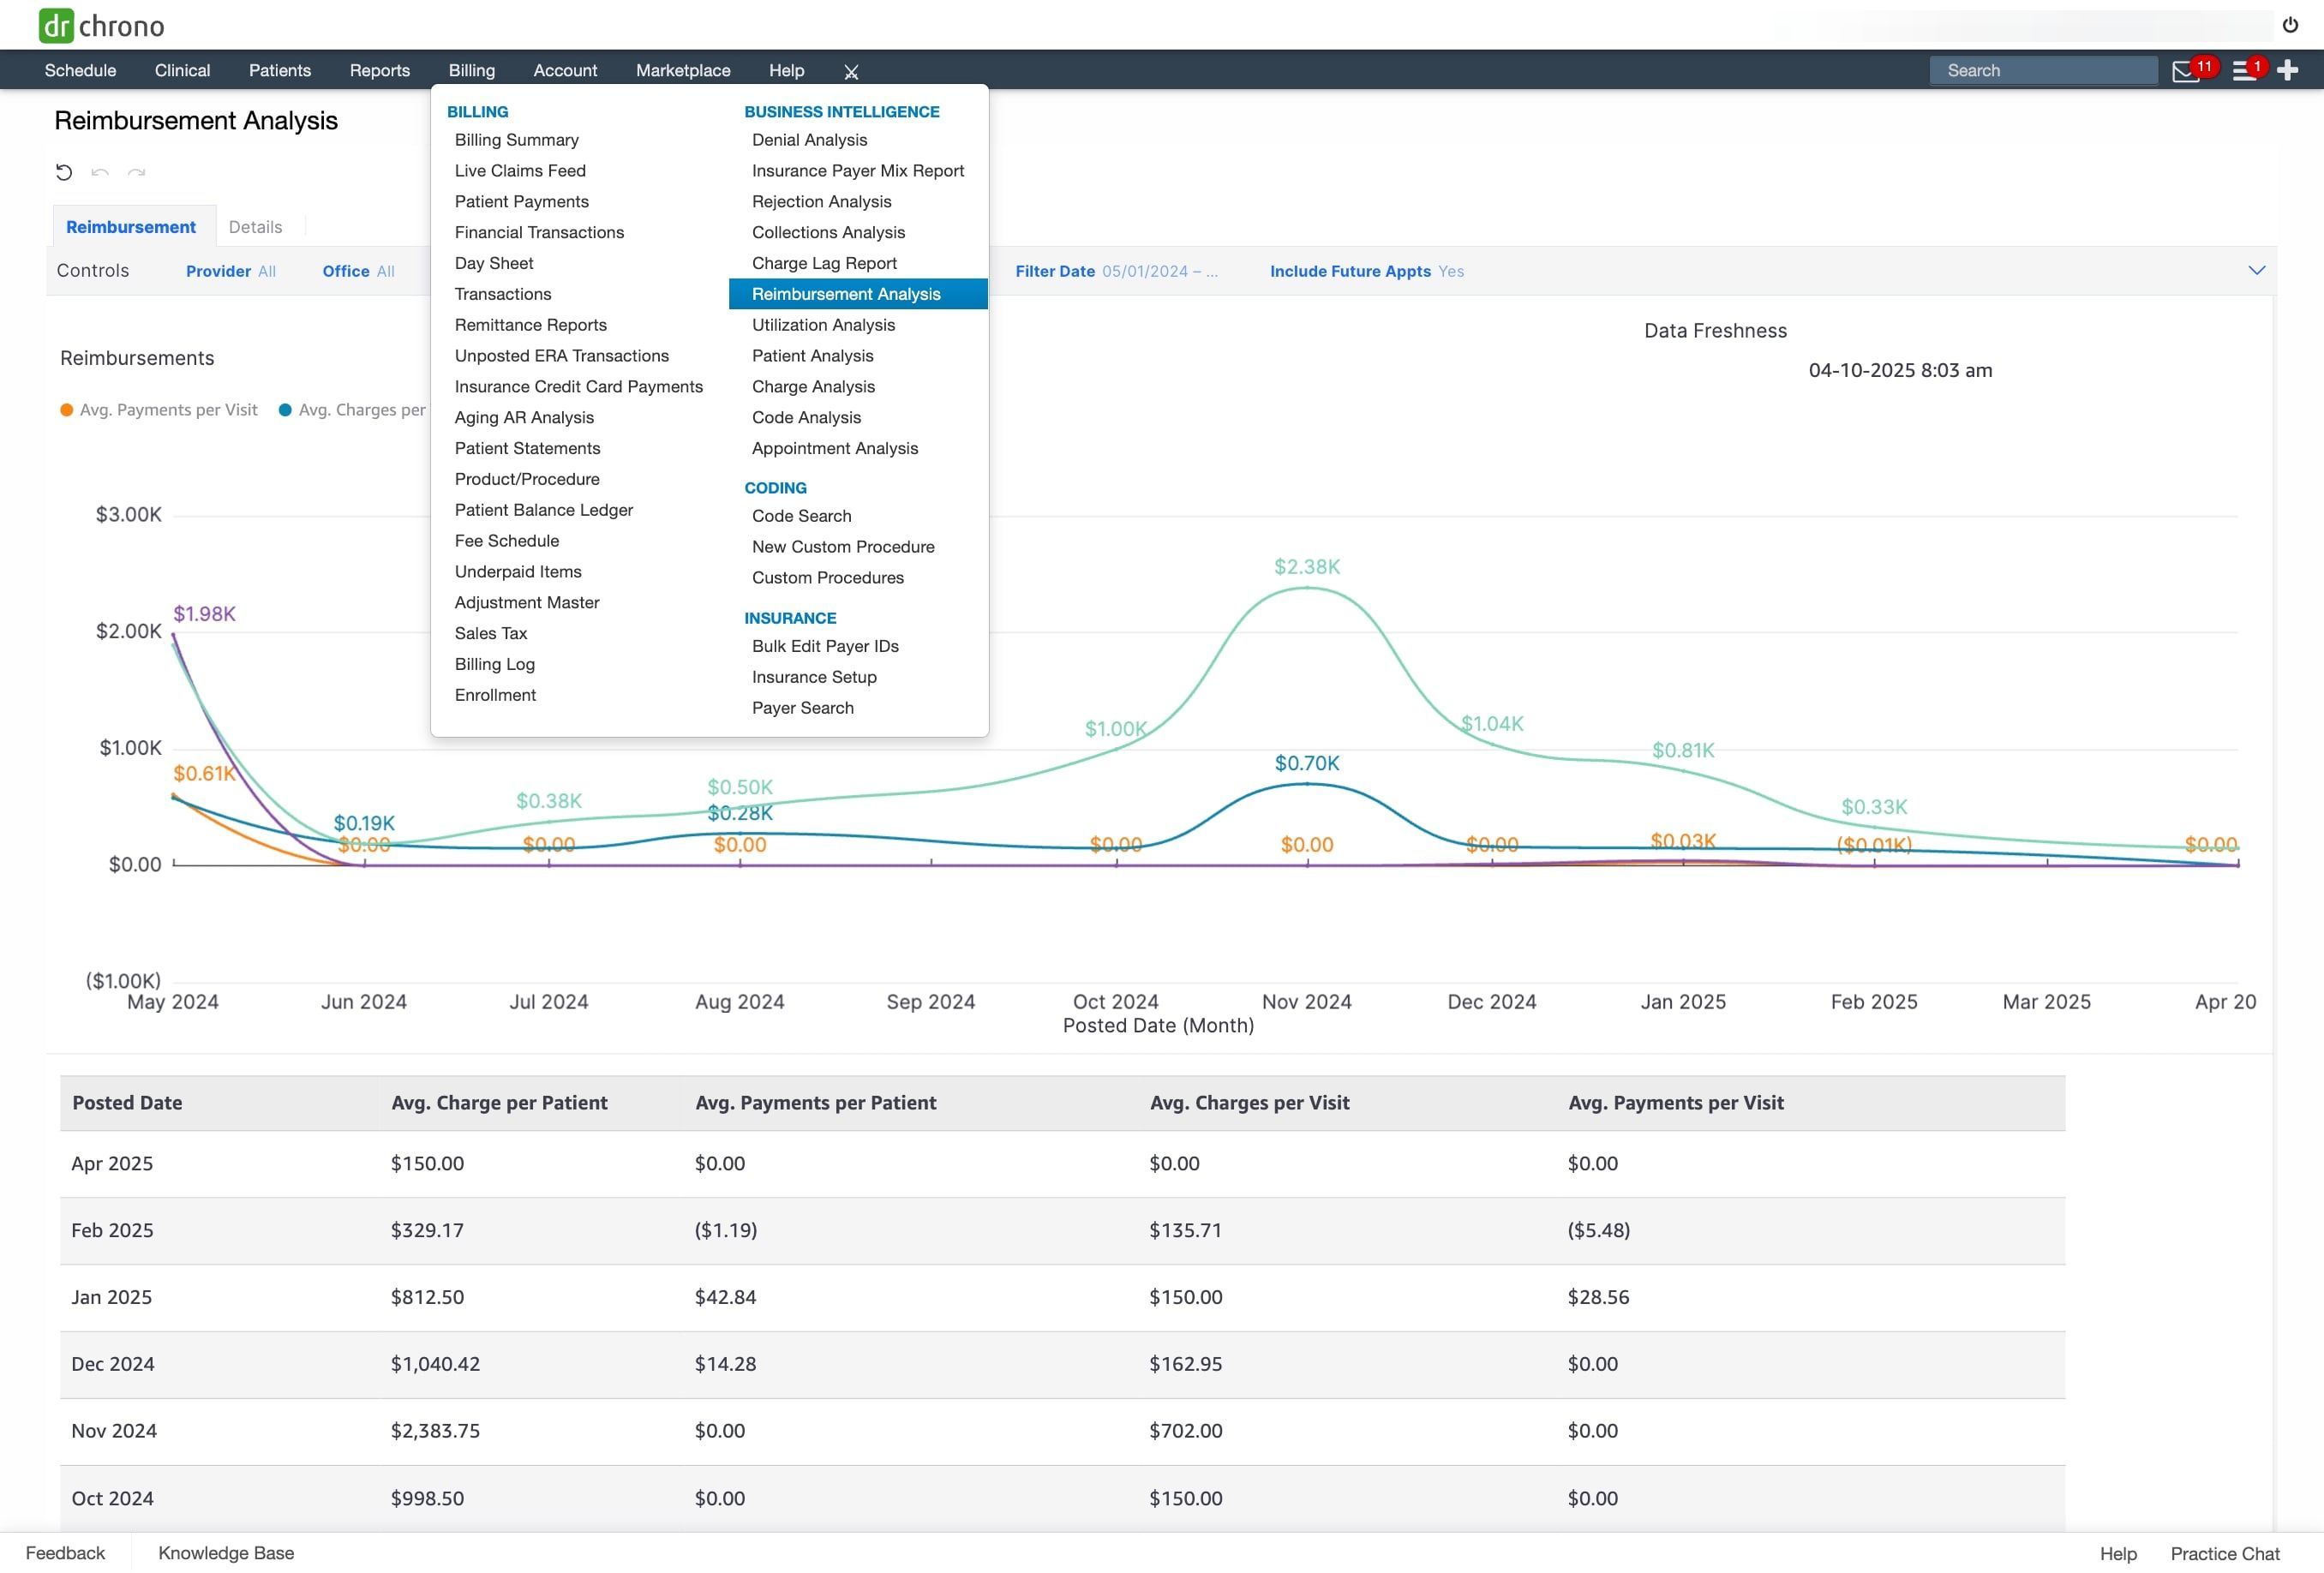Open the mail inbox envelope icon

click(x=2186, y=71)
